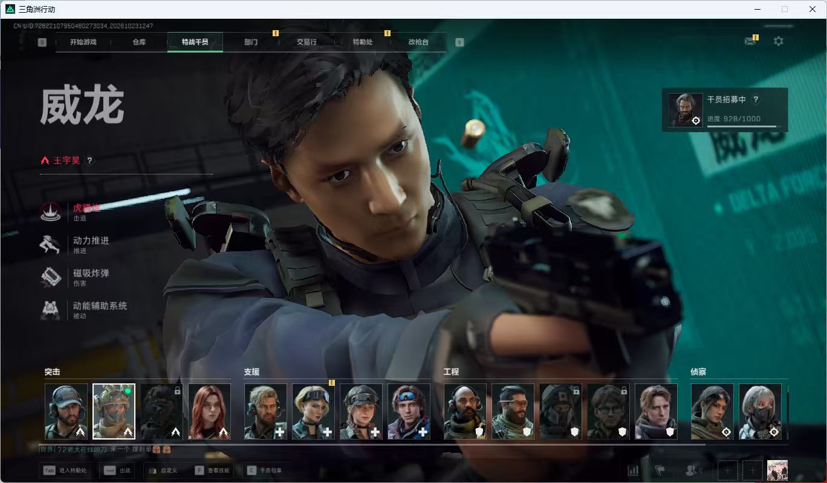
Task: Select the 虎蹲炮 skill icon
Action: pyautogui.click(x=50, y=211)
